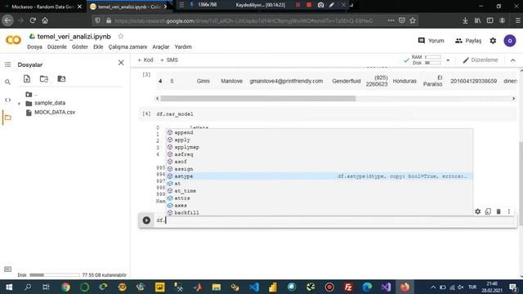Mount Google Drive from files panel
Image resolution: width=523 pixels, height=294 pixels.
[61, 79]
